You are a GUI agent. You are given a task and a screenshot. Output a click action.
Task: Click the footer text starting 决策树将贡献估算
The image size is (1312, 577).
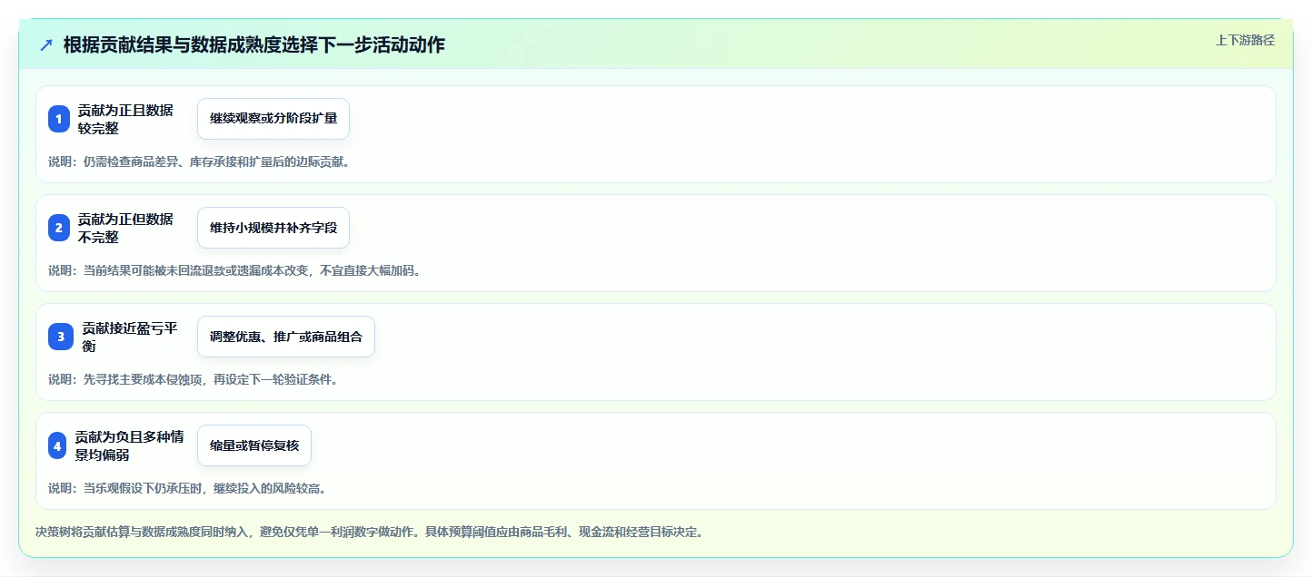pos(369,532)
